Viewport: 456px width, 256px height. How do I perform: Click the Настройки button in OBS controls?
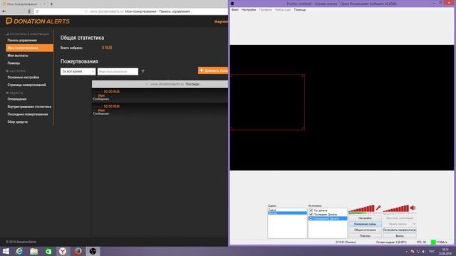[x=365, y=218]
